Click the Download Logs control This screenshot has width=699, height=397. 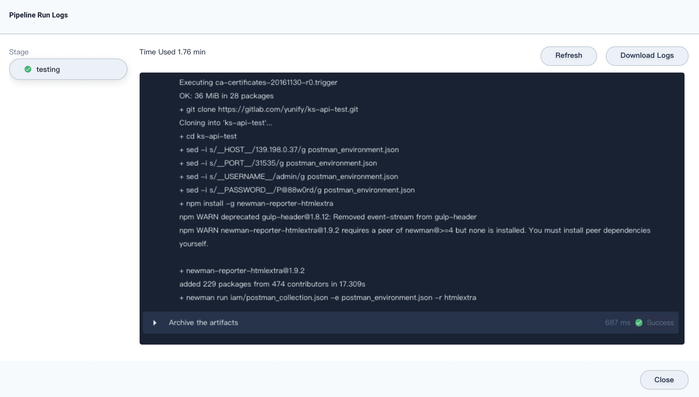(647, 56)
